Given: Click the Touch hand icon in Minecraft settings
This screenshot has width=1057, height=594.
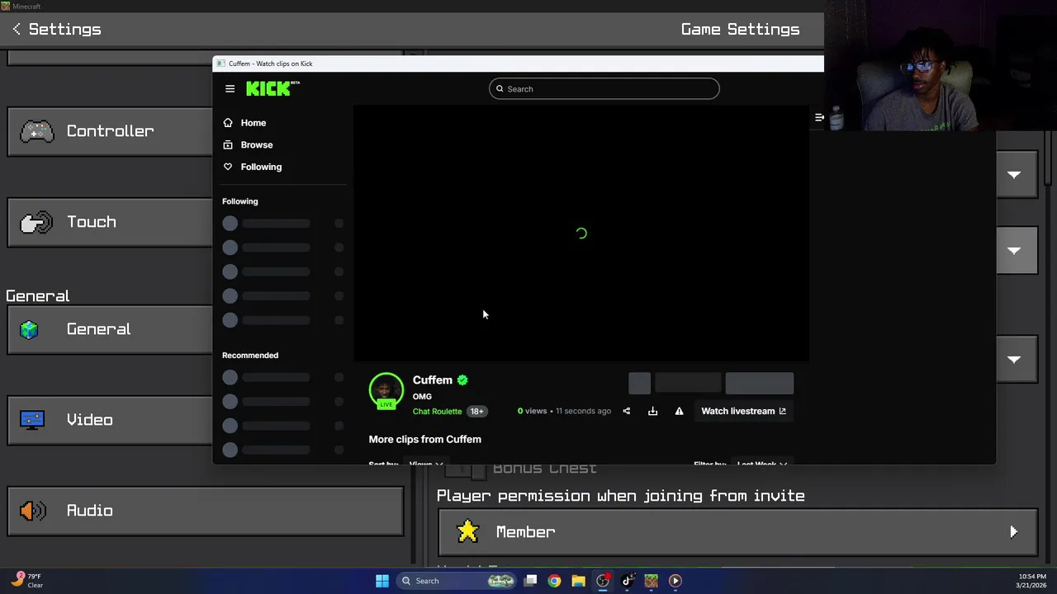Looking at the screenshot, I should click(36, 222).
